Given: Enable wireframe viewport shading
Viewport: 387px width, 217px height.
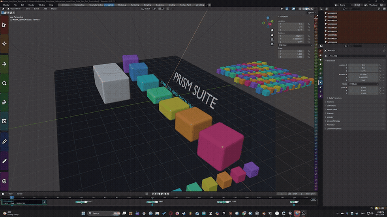Looking at the screenshot, I should tap(304, 9).
